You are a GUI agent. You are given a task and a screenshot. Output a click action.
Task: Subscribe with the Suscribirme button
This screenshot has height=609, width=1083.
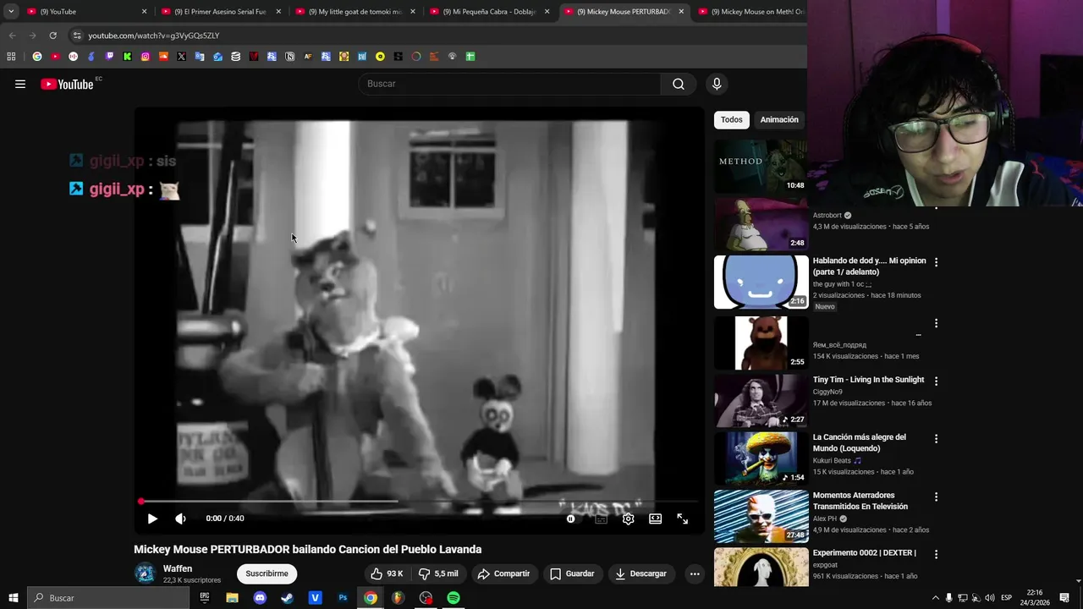(x=267, y=573)
